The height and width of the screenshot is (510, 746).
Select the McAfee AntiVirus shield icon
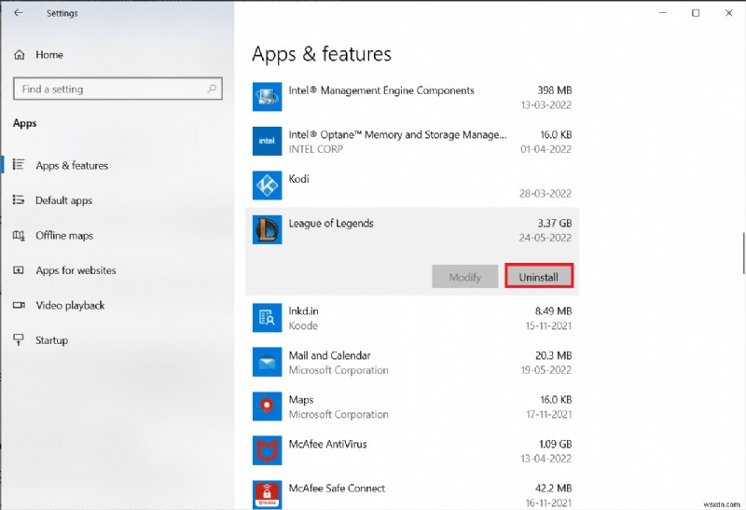[268, 451]
